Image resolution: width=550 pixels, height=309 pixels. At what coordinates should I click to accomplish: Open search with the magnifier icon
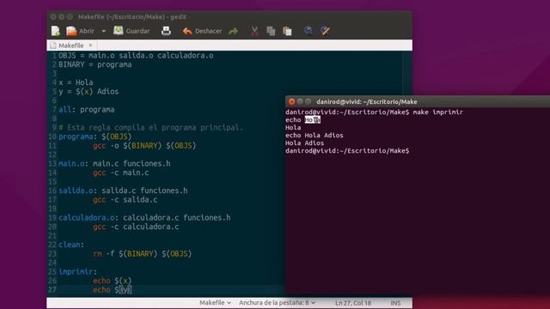[309, 31]
